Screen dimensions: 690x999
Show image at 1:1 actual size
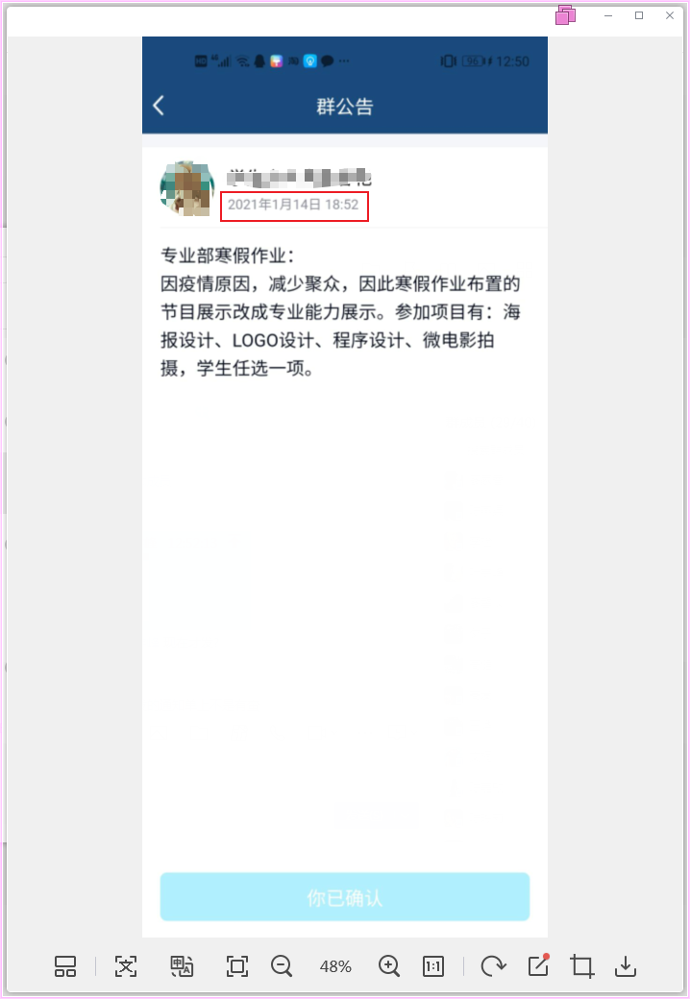(433, 966)
